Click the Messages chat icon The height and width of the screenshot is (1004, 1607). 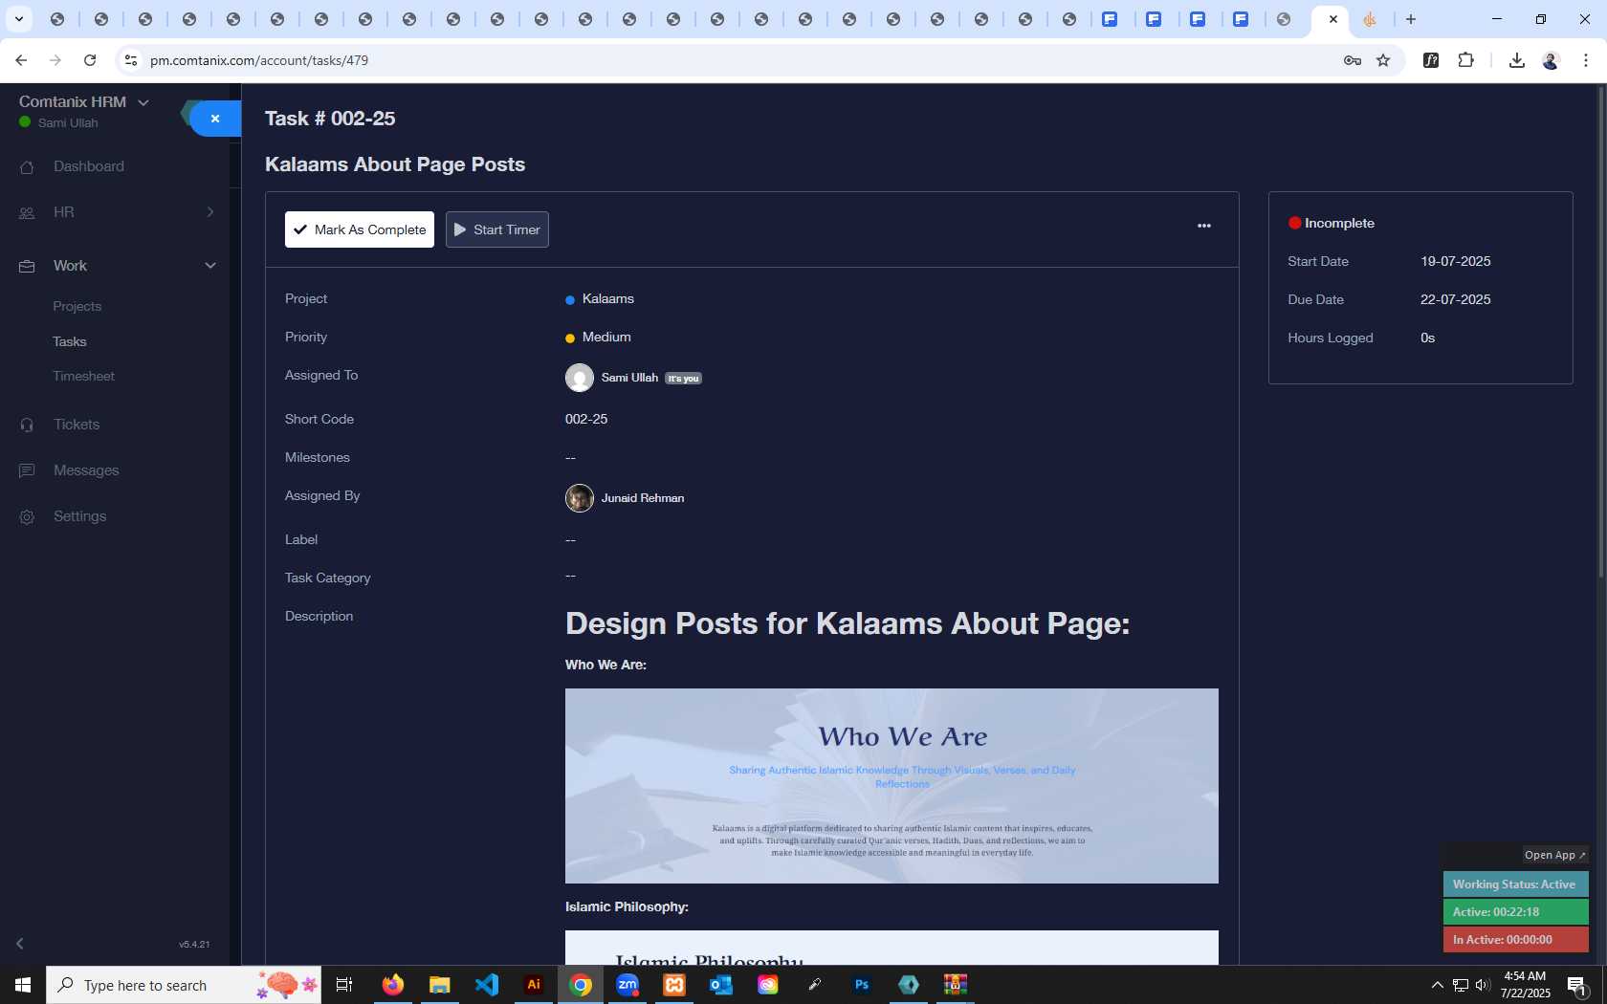pyautogui.click(x=27, y=470)
